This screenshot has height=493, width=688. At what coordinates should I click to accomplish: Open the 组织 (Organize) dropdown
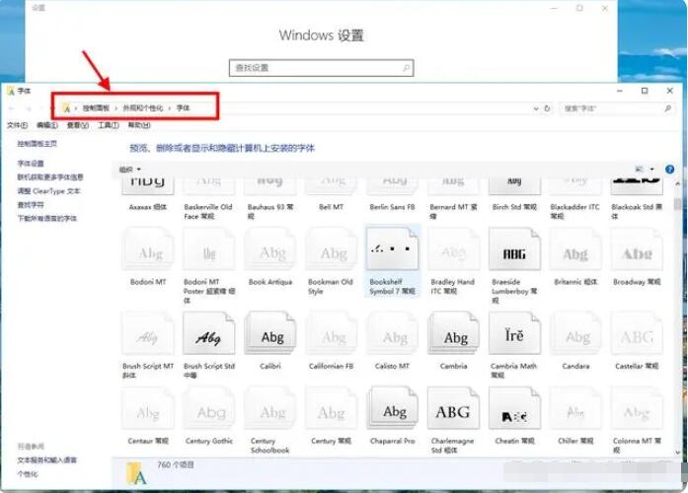click(130, 170)
